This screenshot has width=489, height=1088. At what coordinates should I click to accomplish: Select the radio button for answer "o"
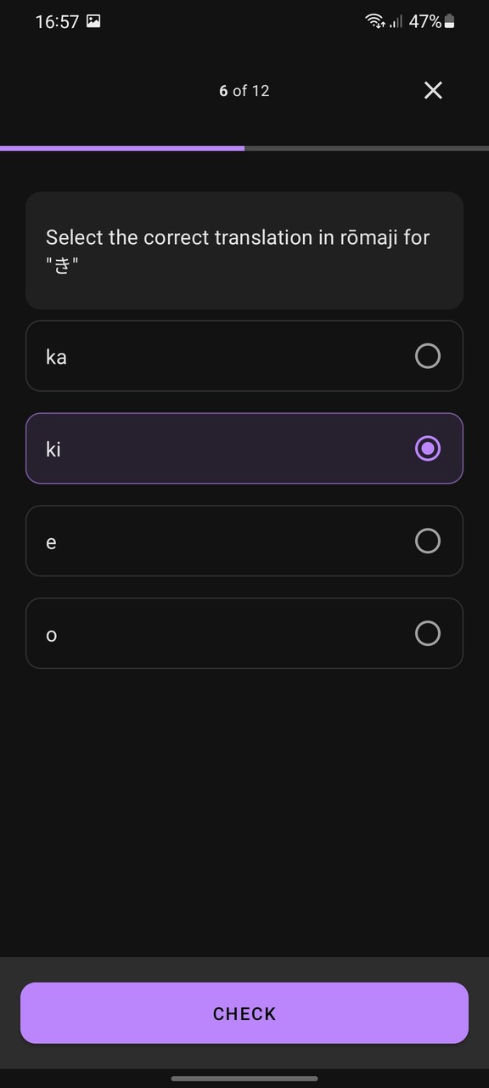point(428,633)
